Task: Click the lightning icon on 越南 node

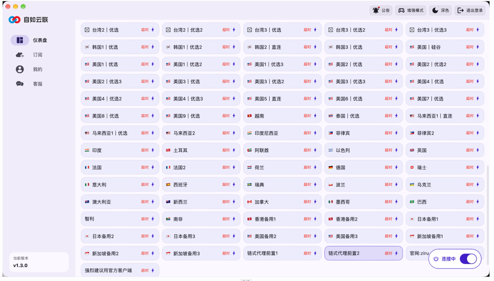Action: 315,116
